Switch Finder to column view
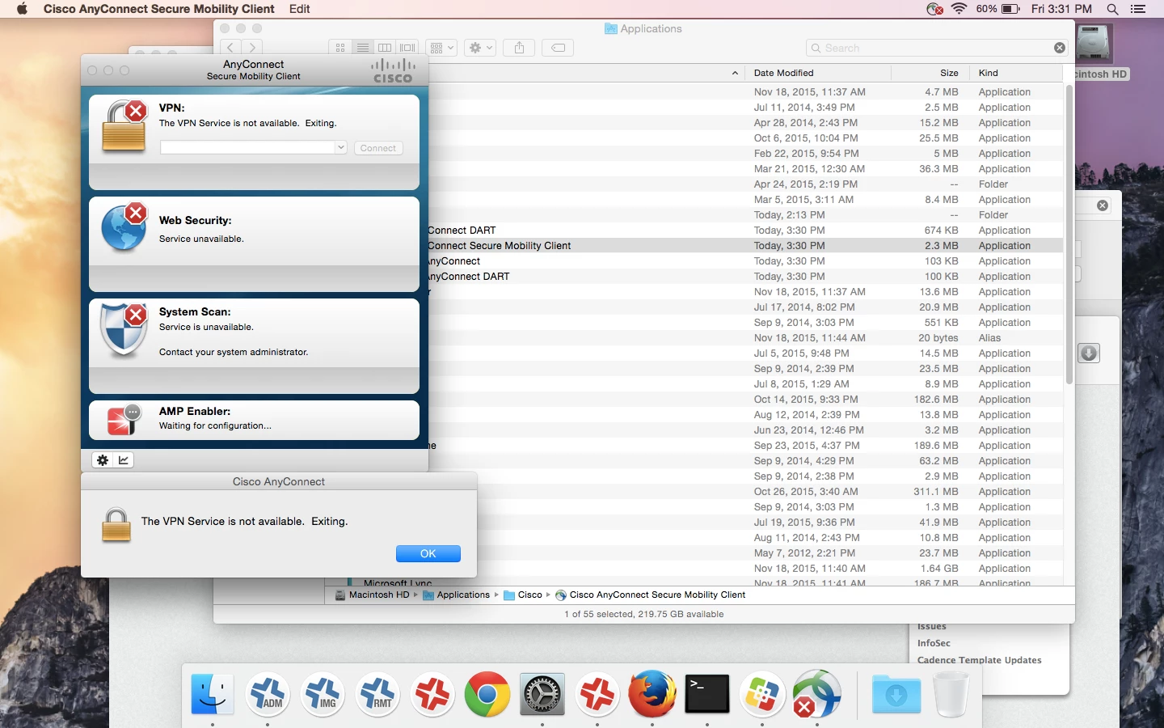1164x728 pixels. (386, 48)
